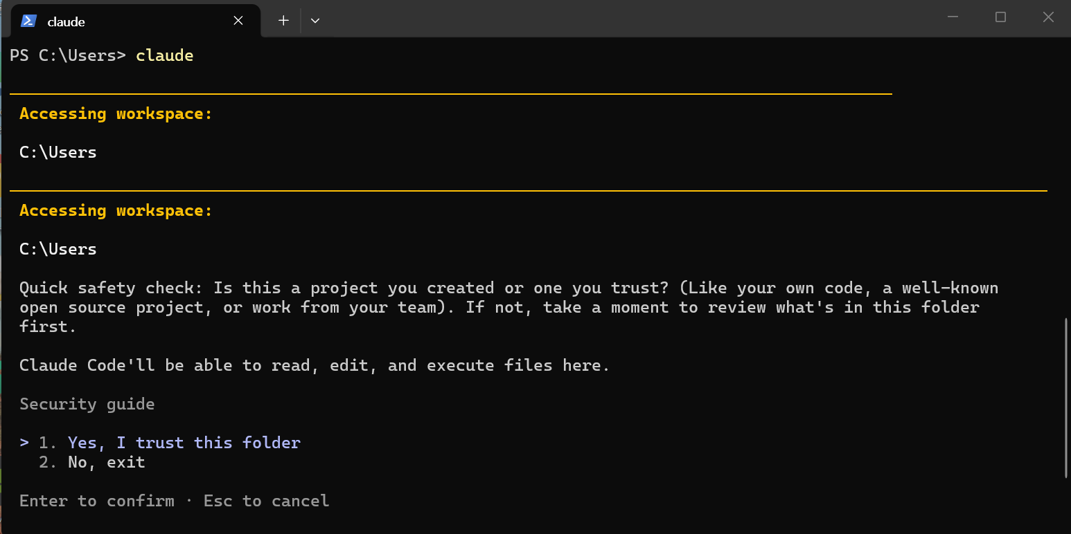Viewport: 1071px width, 534px height.
Task: Click 'Enter to confirm · Esc to cancel' hint
Action: (x=174, y=501)
